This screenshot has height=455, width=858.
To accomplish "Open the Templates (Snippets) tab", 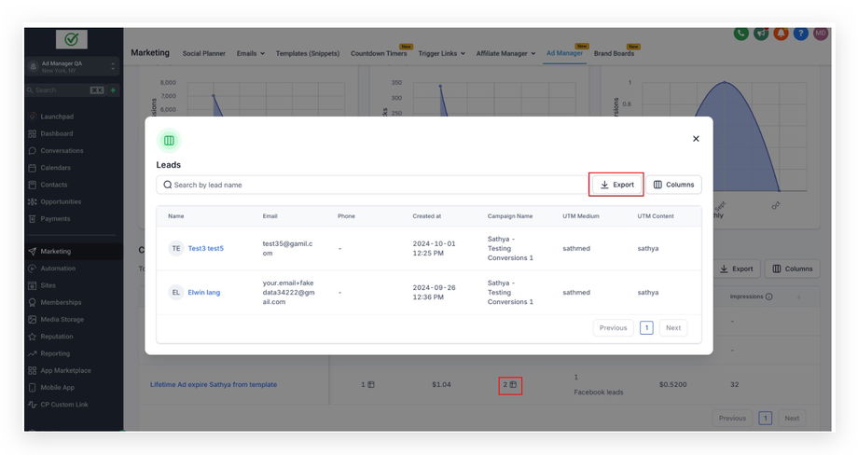I will (x=308, y=53).
